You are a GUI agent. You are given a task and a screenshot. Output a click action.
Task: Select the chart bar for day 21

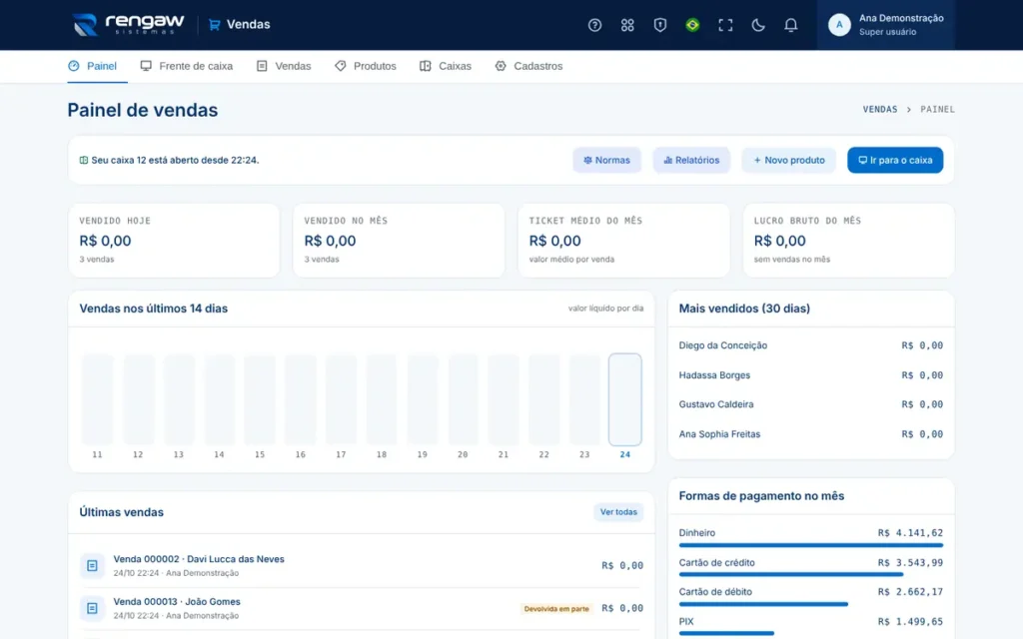pyautogui.click(x=504, y=399)
